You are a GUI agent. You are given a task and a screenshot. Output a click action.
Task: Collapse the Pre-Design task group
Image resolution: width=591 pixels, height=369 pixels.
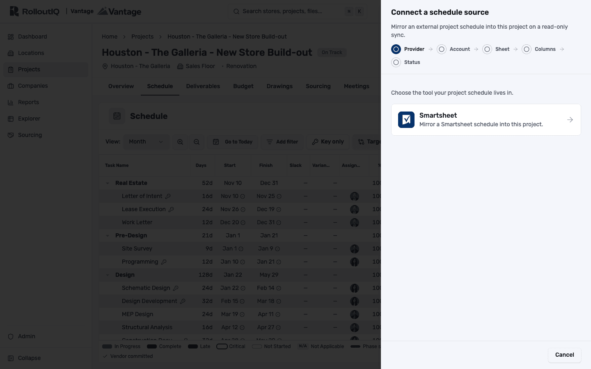108,236
